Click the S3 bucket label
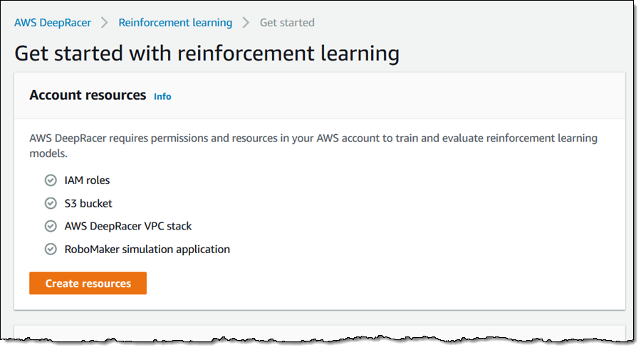 (x=88, y=203)
